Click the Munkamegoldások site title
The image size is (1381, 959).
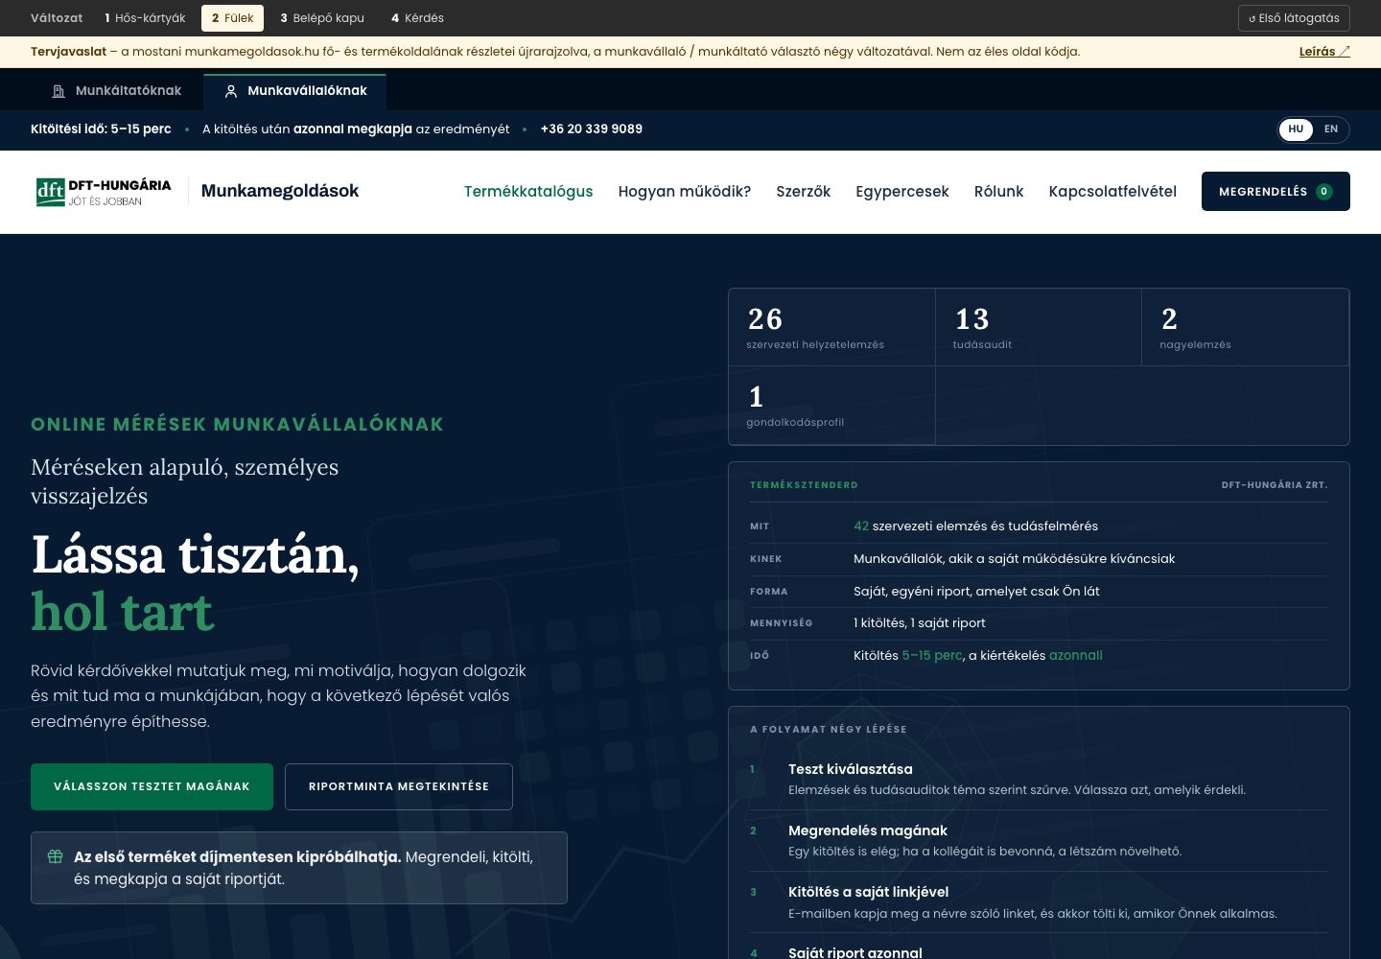pos(280,191)
